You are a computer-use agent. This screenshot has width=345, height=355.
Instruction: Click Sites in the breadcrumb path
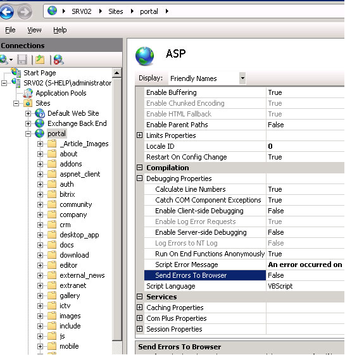tap(116, 11)
